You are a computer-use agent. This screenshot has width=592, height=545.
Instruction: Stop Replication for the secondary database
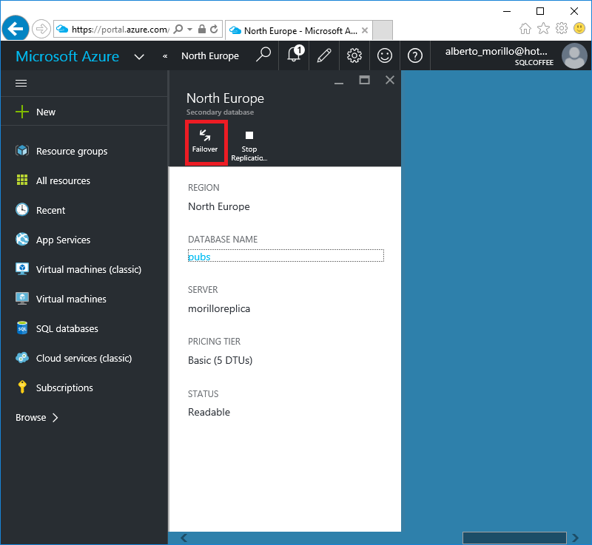[249, 146]
